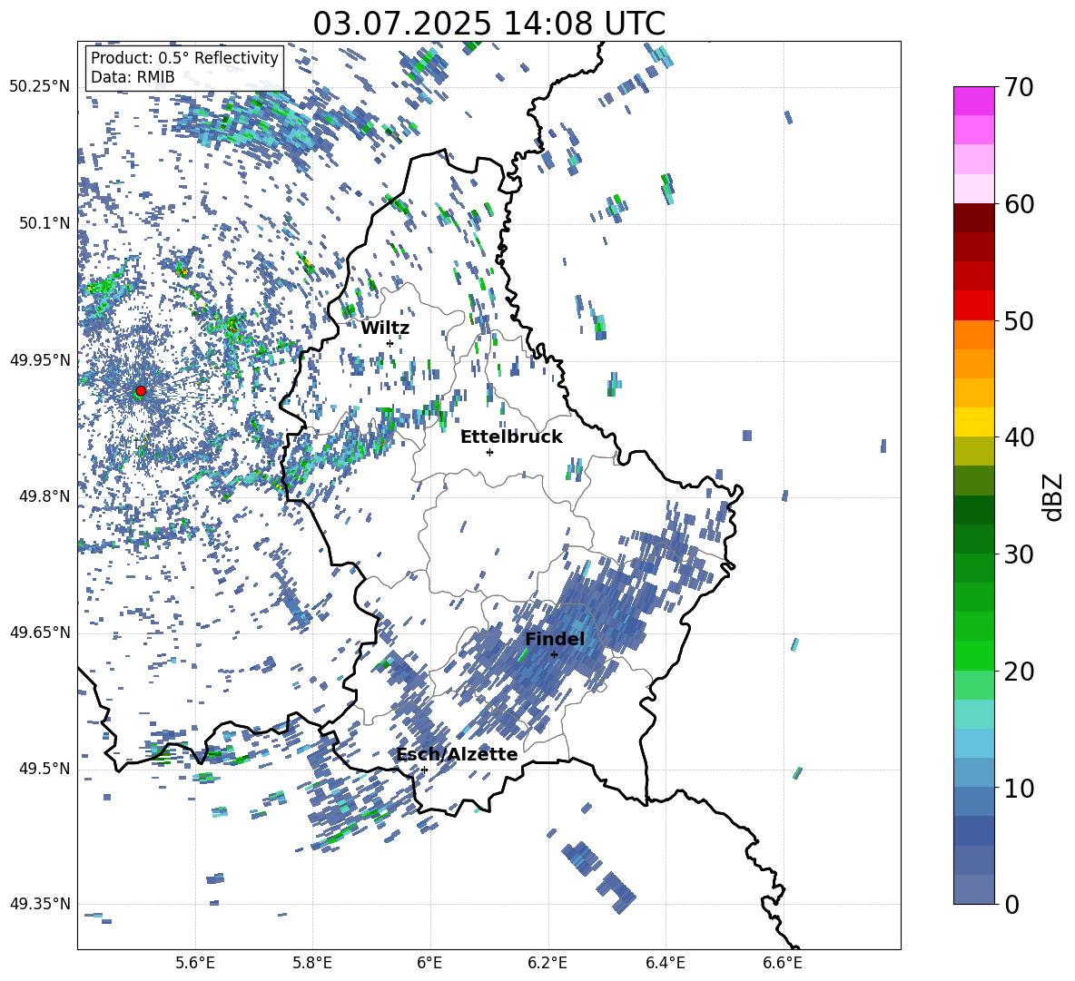Click the 49.5°N latitude label
This screenshot has width=1075, height=981.
pyautogui.click(x=46, y=769)
